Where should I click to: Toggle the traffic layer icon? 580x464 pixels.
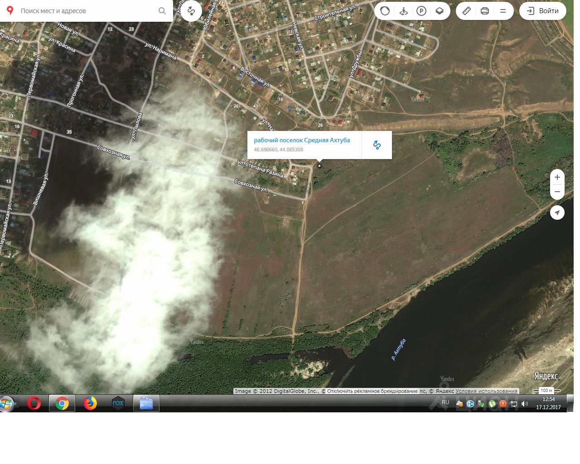tap(385, 11)
